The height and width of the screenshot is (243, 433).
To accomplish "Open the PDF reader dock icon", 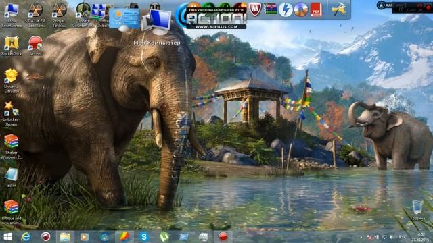I will click(316, 9).
